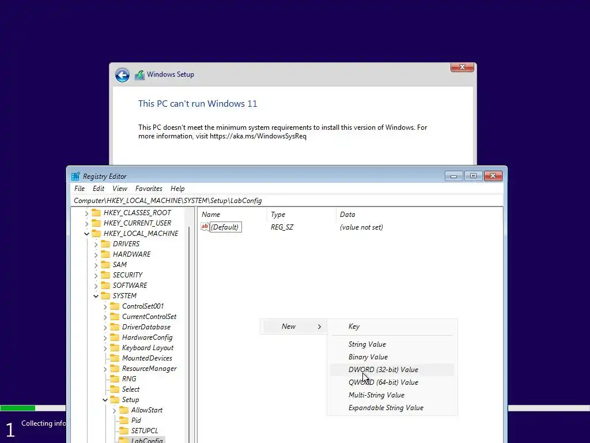Click the RNG folder icon

(x=115, y=378)
